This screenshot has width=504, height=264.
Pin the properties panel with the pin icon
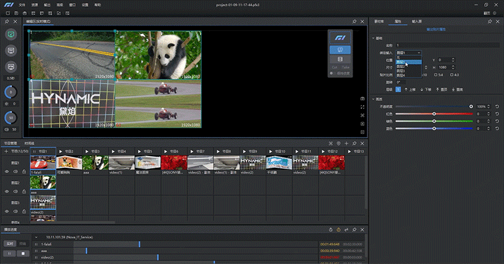(489, 21)
